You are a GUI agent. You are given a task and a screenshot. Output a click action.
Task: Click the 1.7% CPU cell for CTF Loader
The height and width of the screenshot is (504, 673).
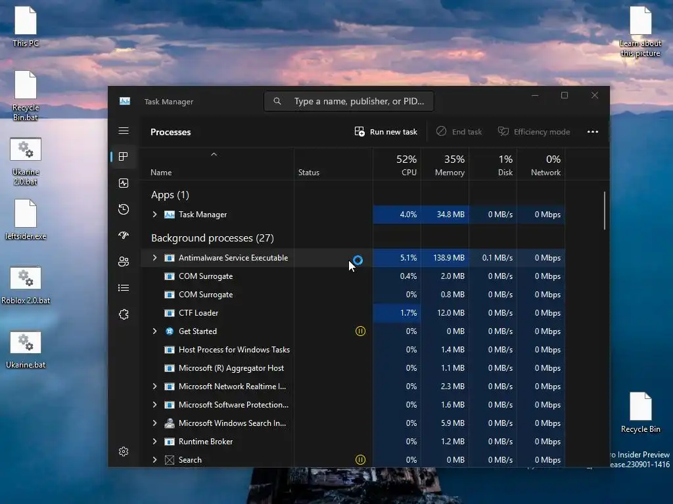(x=397, y=313)
